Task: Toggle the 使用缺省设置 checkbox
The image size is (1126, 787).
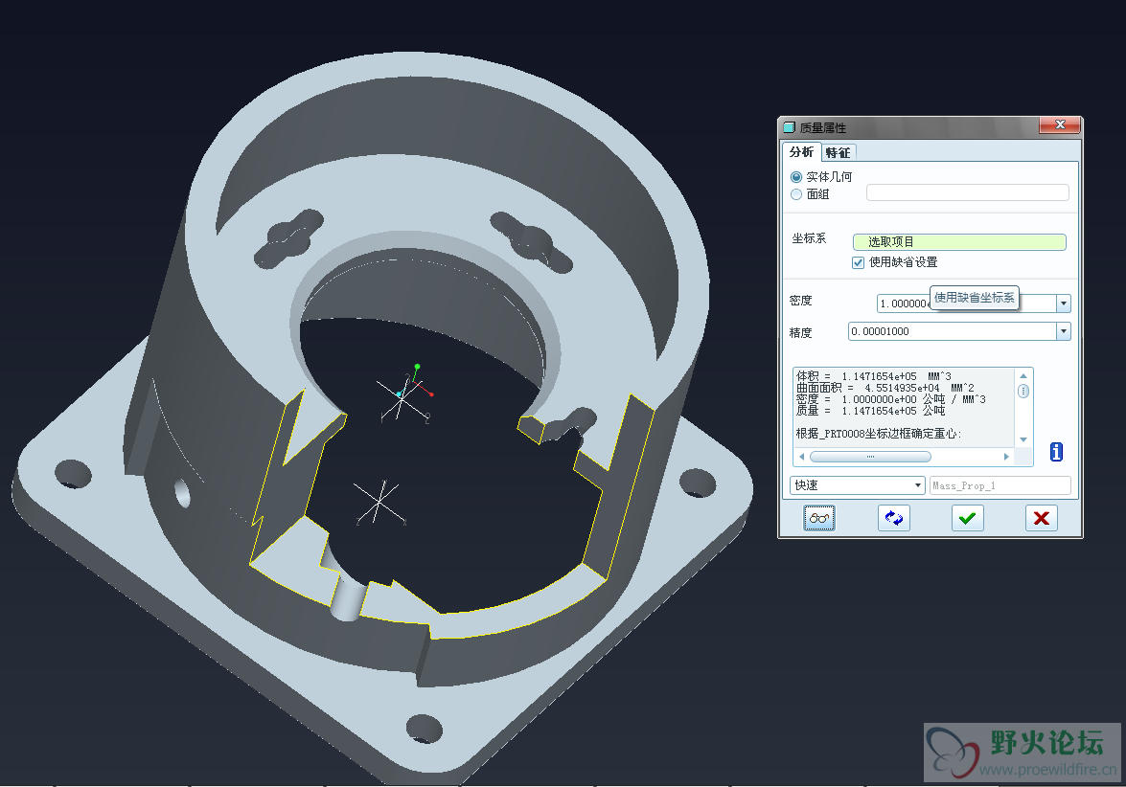Action: 858,262
